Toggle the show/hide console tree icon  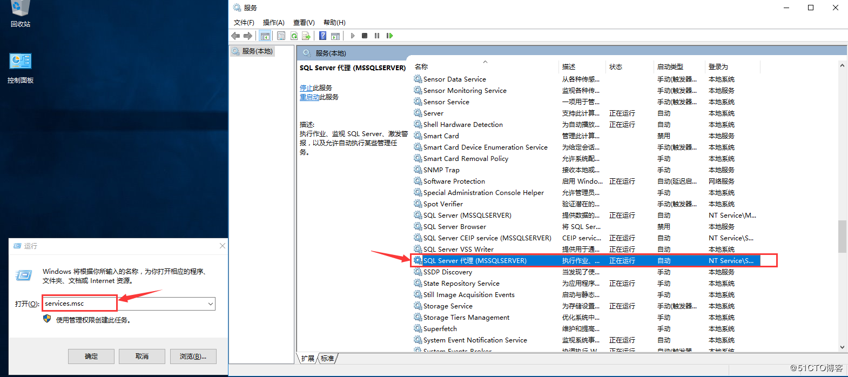265,36
